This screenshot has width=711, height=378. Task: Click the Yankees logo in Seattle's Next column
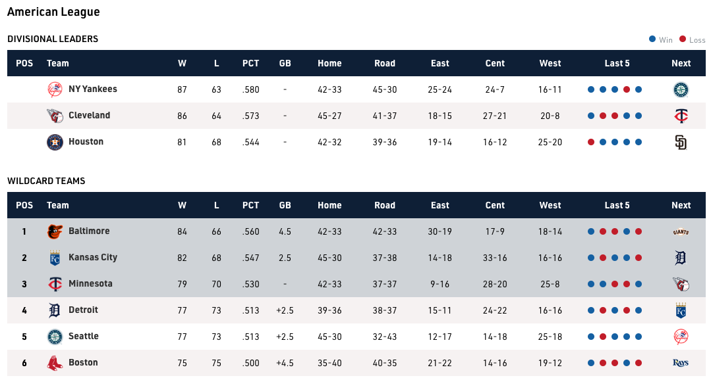coord(681,337)
